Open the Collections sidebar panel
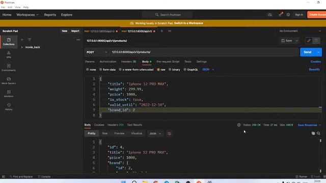Screen dimensions: 326x183 pos(9,42)
